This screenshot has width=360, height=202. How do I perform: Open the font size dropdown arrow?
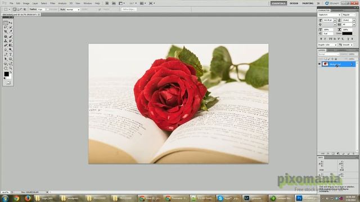click(x=335, y=20)
